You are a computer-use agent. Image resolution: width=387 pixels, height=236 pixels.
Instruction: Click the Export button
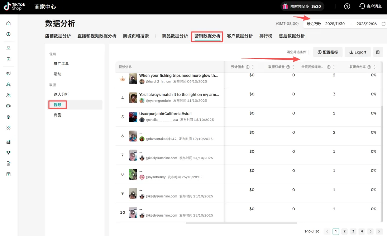(358, 52)
